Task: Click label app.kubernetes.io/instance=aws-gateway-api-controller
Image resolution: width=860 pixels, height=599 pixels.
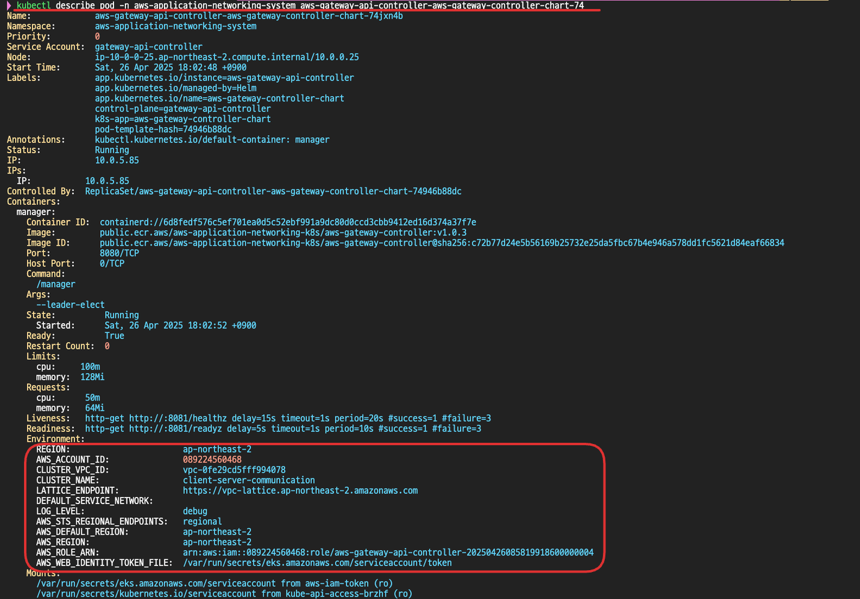Action: tap(224, 78)
